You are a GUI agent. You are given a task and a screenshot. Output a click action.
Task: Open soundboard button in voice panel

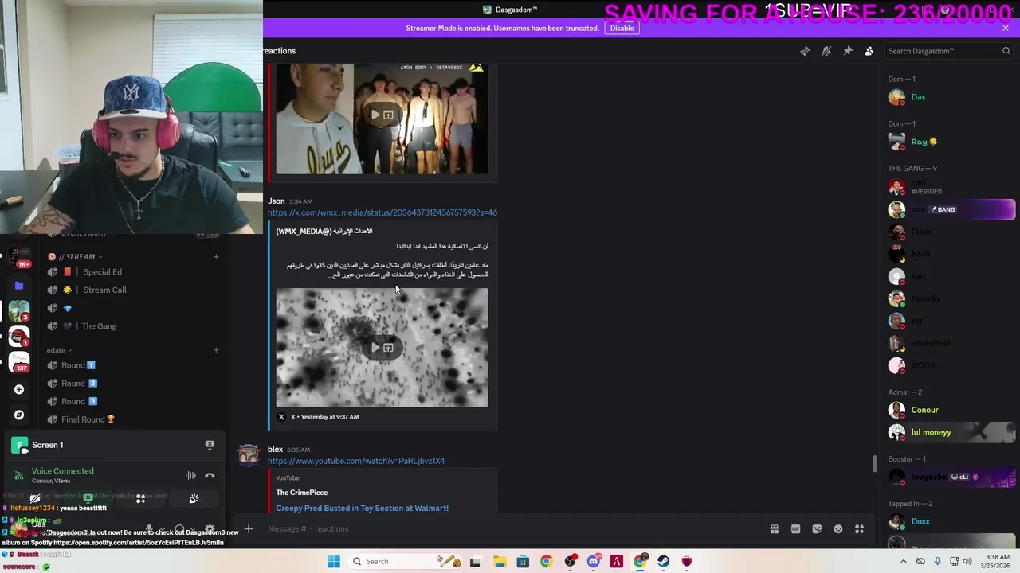point(194,499)
